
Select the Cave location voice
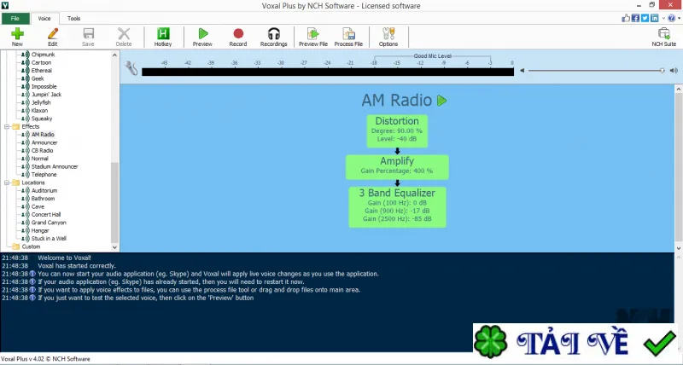coord(38,206)
